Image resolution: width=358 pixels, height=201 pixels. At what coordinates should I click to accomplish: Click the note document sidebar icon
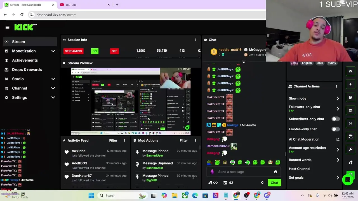350,97
